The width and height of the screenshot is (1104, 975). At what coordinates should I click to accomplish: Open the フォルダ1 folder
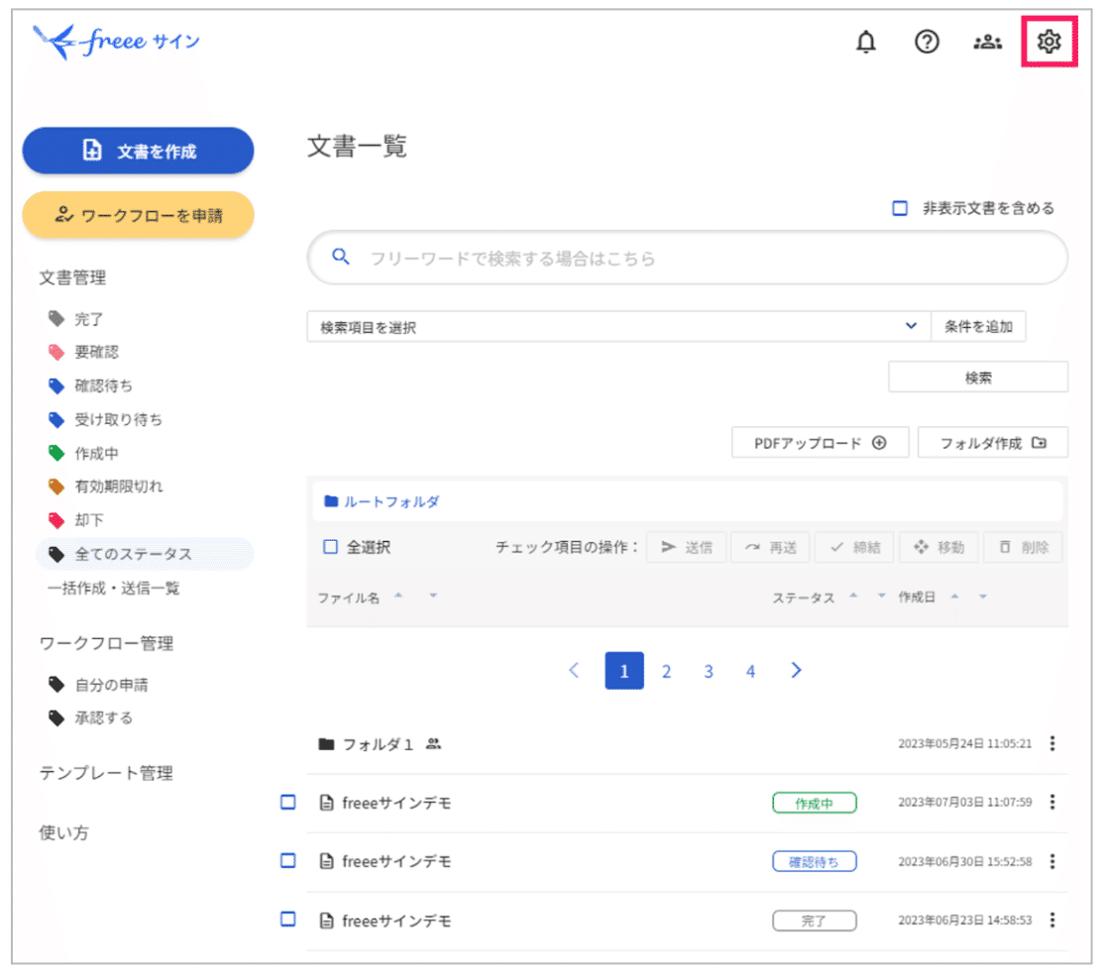(x=378, y=744)
